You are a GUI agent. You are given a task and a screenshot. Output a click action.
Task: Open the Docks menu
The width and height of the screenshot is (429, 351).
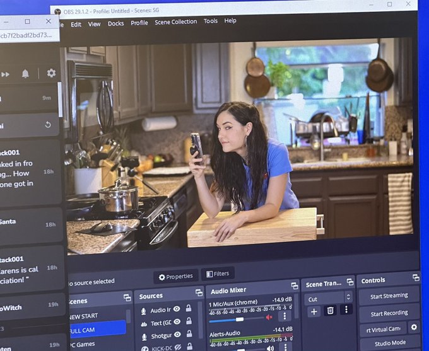pyautogui.click(x=115, y=23)
